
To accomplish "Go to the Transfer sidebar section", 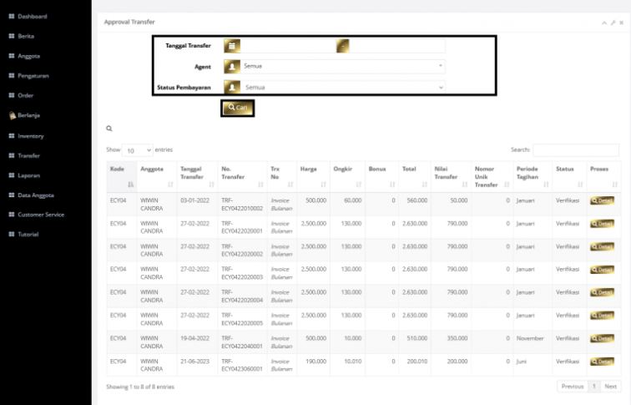I will (29, 155).
